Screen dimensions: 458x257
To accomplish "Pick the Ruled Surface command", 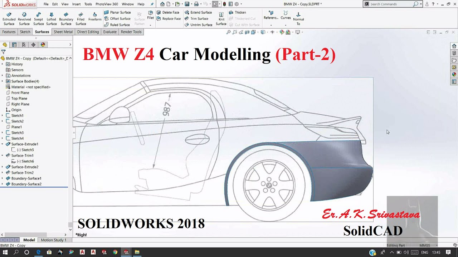I will (117, 25).
